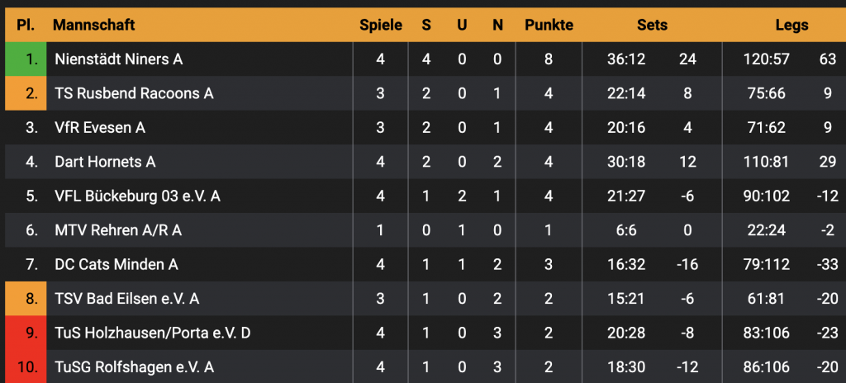The image size is (846, 383).
Task: Click DC Cats Minden A team name
Action: (x=116, y=265)
